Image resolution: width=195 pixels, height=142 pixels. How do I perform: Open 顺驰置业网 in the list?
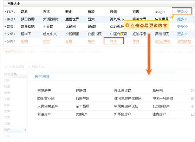point(46,98)
